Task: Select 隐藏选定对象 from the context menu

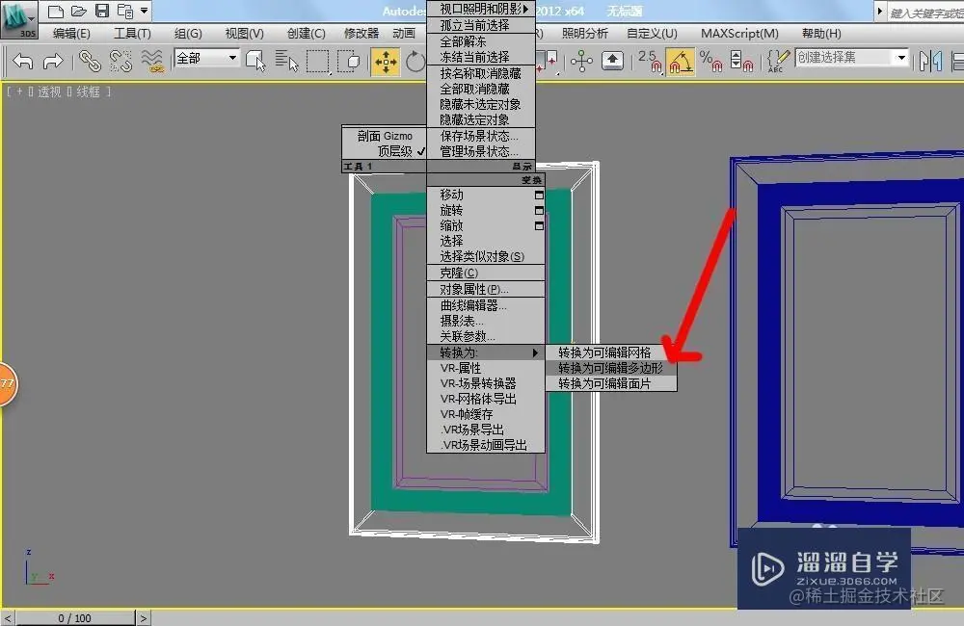Action: pyautogui.click(x=481, y=119)
